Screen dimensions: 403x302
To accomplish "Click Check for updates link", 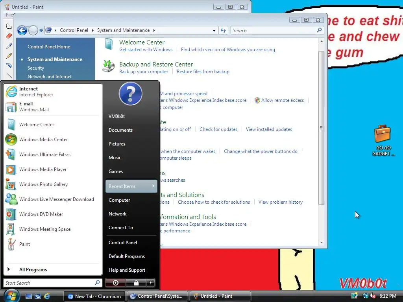I will (x=218, y=129).
